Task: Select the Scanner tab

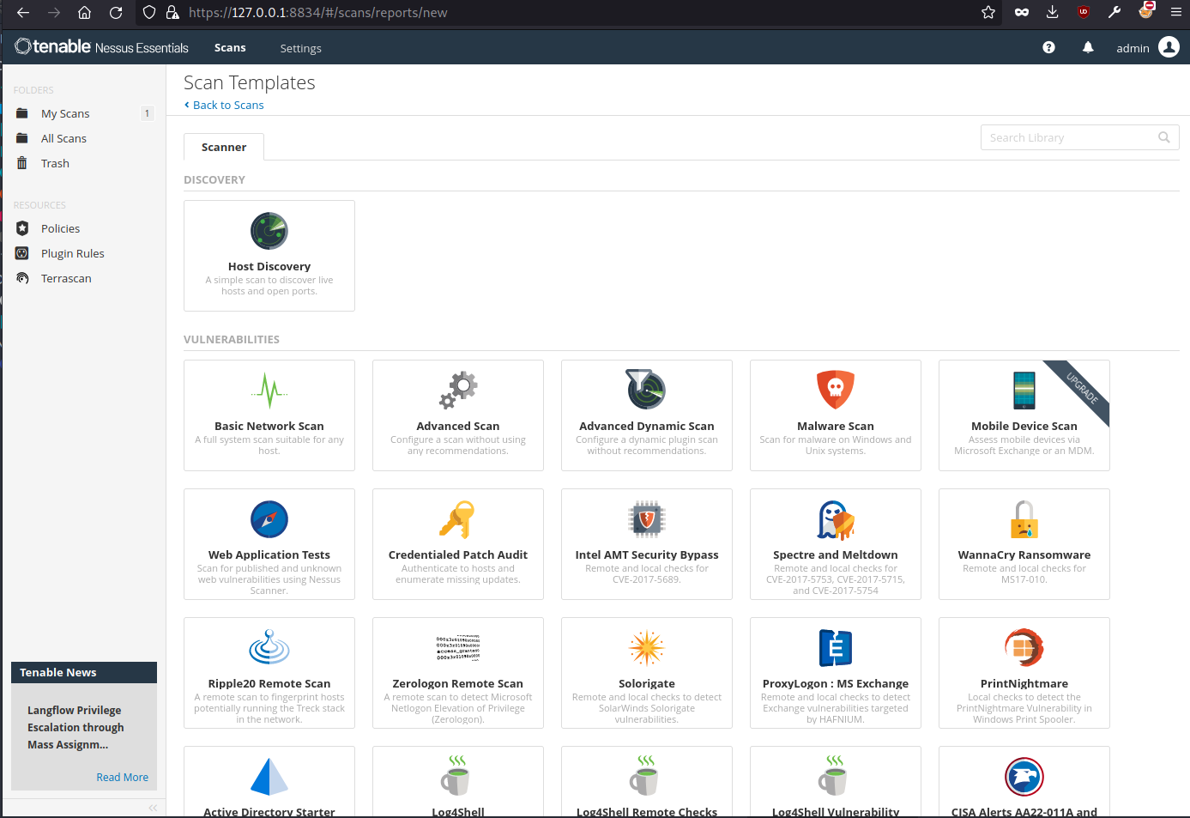Action: click(x=224, y=148)
